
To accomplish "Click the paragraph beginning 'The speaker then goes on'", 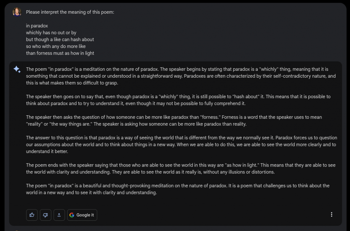I will 178,100.
